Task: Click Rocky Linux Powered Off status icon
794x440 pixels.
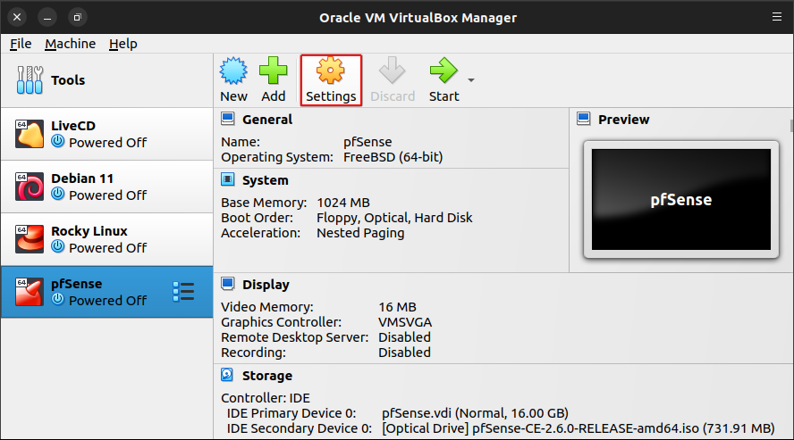Action: (x=58, y=246)
